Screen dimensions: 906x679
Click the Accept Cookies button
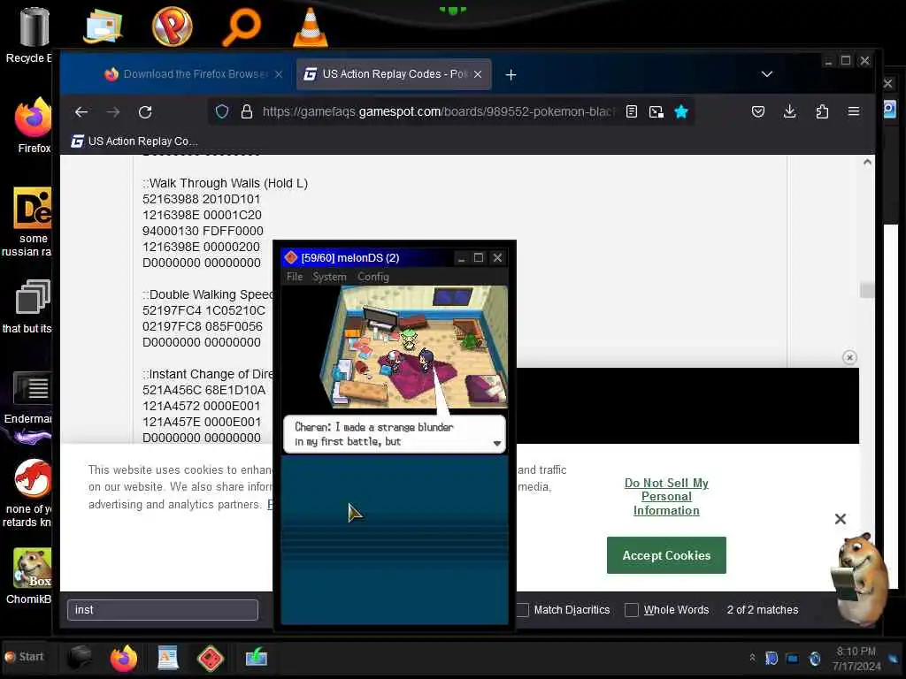(x=666, y=555)
